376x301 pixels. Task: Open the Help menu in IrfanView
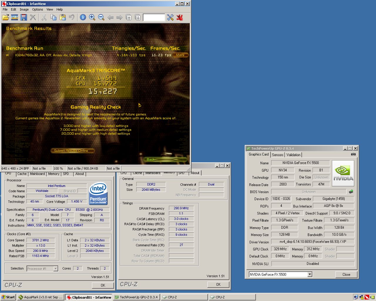59,9
